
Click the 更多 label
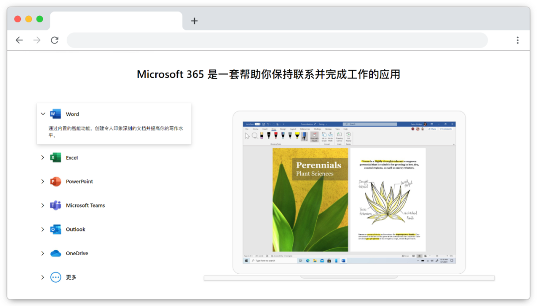click(71, 277)
